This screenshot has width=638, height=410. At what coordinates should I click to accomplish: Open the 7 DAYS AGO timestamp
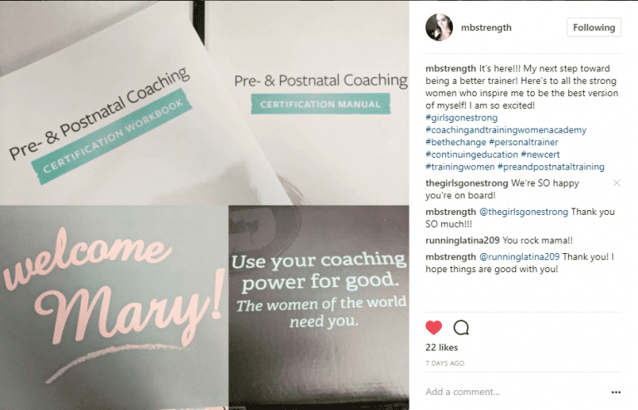[444, 364]
